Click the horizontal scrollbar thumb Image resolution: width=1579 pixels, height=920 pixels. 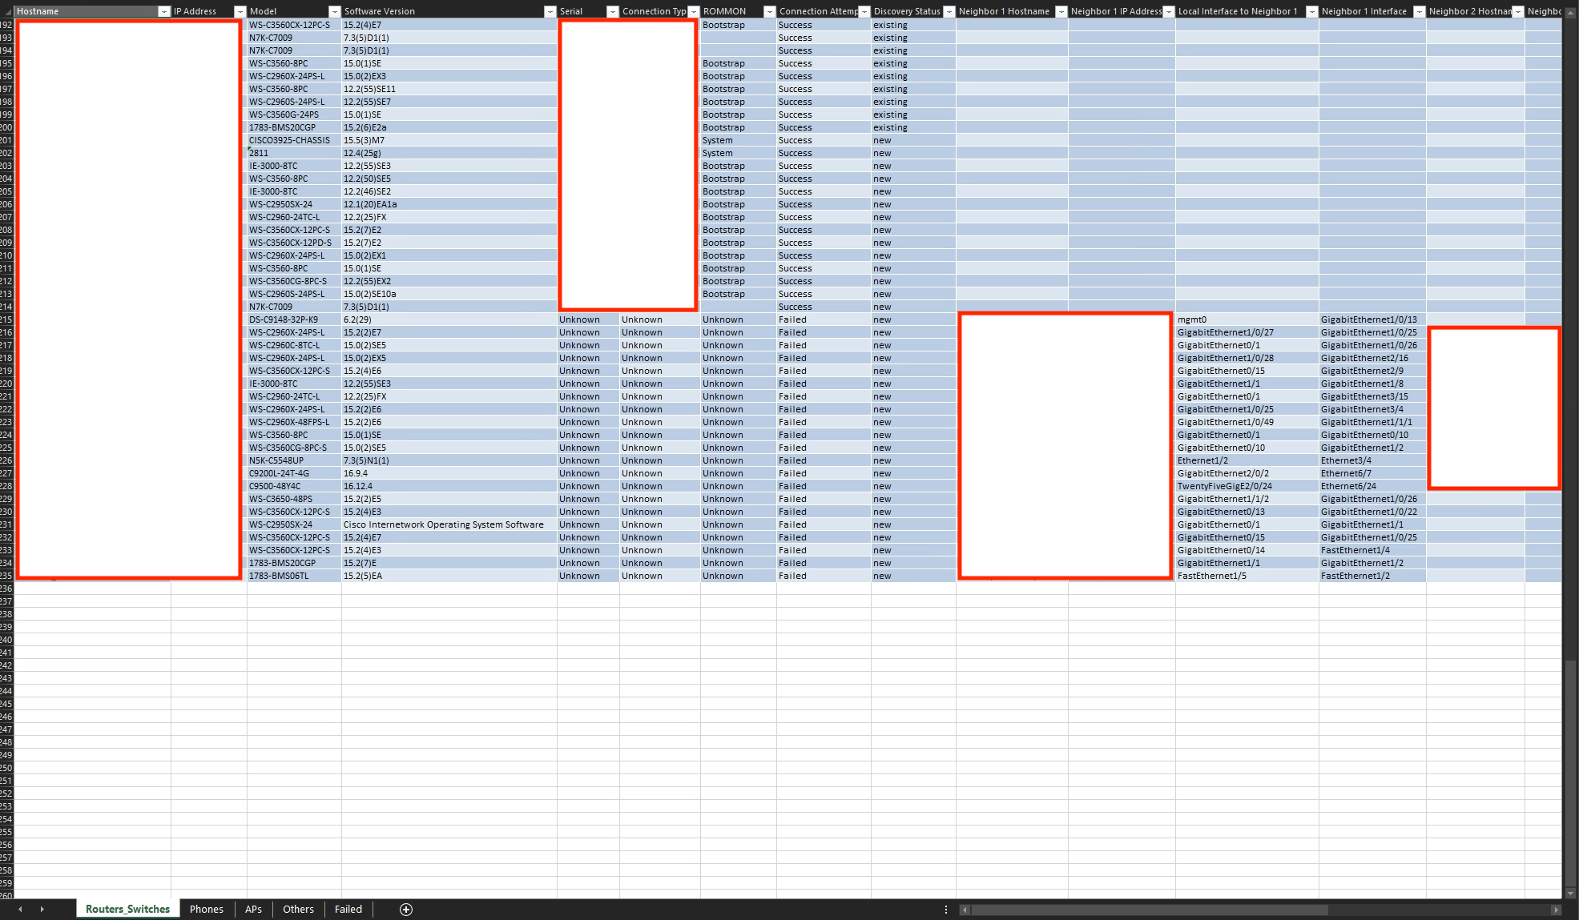[1150, 910]
